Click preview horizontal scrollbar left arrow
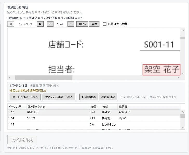Screen dimensions: 189x155 click(x=10, y=78)
